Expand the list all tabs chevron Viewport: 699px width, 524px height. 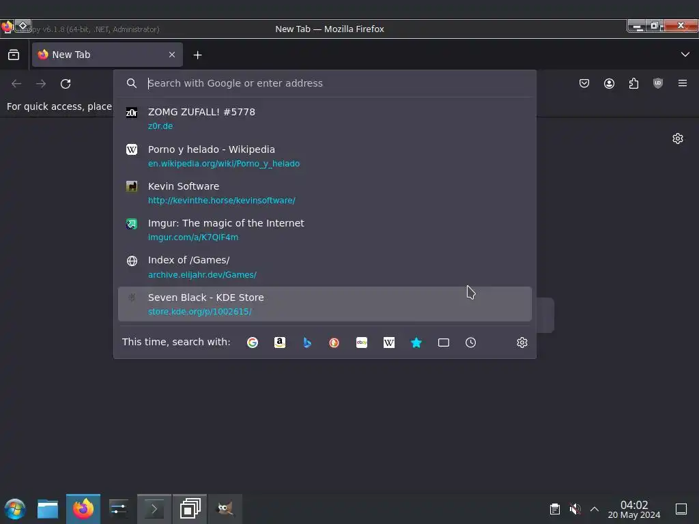685,55
